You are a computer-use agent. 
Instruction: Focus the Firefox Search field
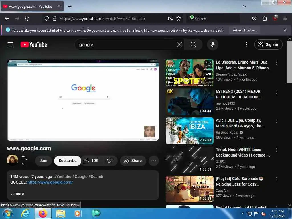pyautogui.click(x=213, y=19)
